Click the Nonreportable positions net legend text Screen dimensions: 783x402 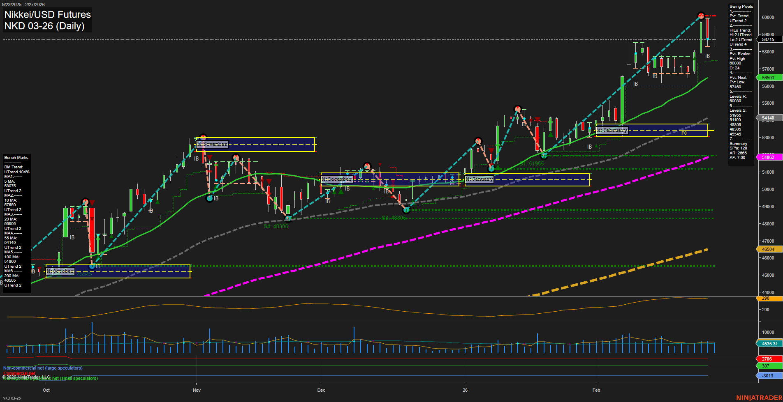(x=50, y=378)
